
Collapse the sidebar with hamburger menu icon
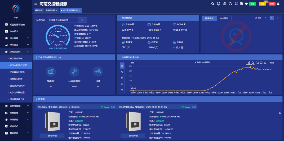[36, 4]
